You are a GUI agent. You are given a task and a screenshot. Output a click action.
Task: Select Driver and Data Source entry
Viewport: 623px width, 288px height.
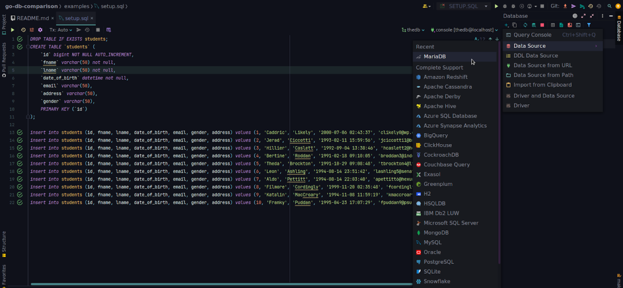coord(553,96)
